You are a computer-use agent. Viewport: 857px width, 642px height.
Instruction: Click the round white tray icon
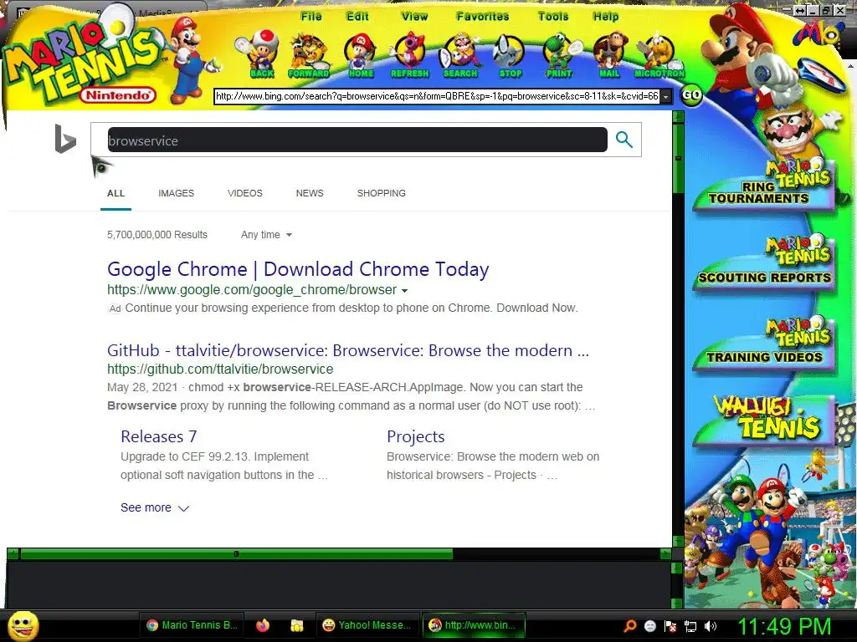point(649,627)
